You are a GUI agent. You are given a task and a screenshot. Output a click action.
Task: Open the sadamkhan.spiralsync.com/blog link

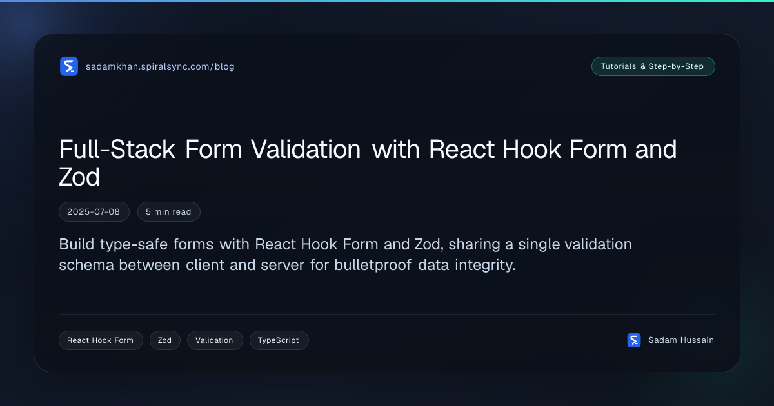(x=160, y=66)
